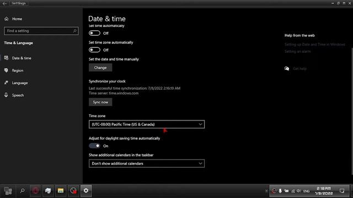Click the ENG language indicator

click(306, 191)
